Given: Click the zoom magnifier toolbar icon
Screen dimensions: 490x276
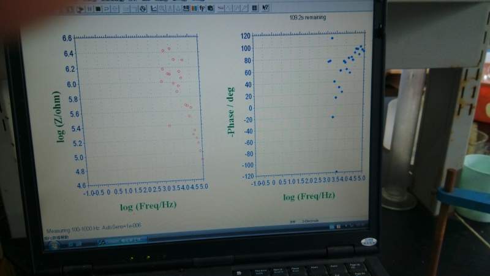Looking at the screenshot, I should 162,9.
